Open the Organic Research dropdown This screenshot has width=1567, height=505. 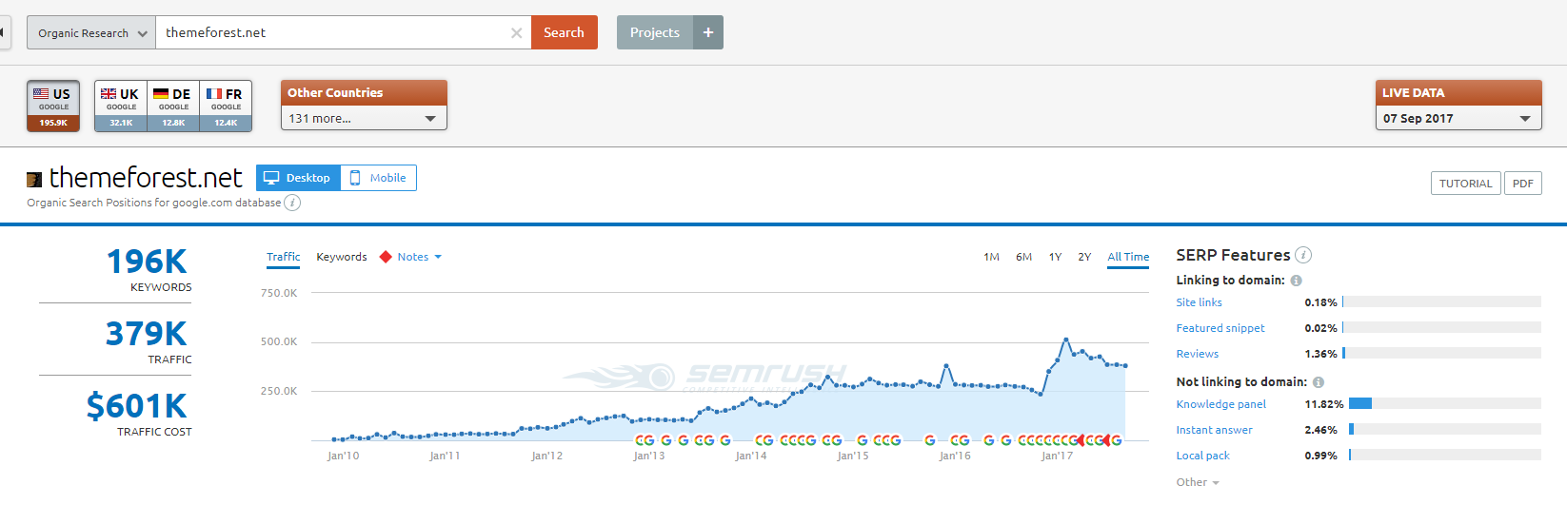coord(91,32)
